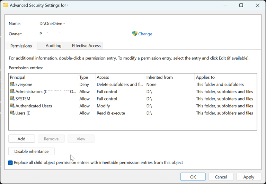Click the Users entry group icon
266x184 pixels.
coord(12,113)
